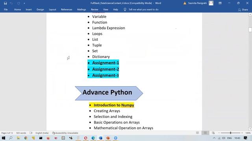Click the zoom slider handle
Screen dimensions: 252x141
(230, 133)
